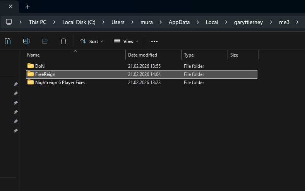305x191 pixels.
Task: Open a new tab with plus icon
Action: click(x=27, y=7)
